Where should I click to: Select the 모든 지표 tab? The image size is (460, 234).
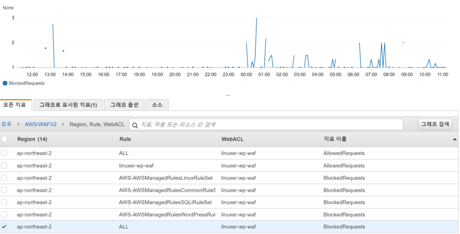16,105
